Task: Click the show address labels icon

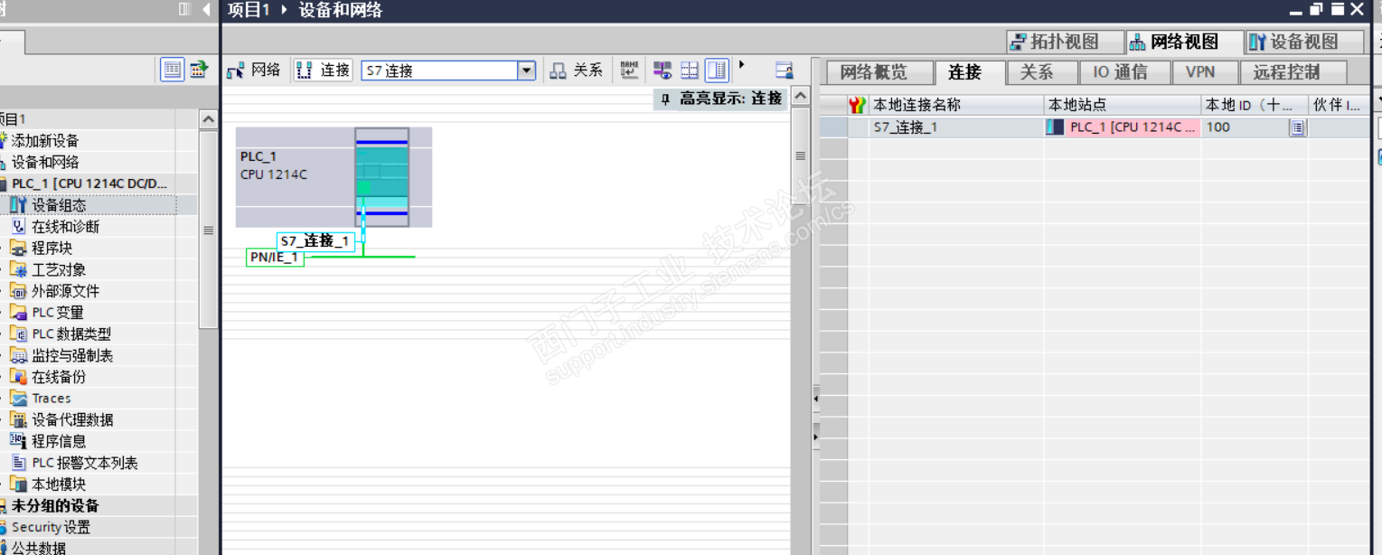Action: [x=663, y=70]
